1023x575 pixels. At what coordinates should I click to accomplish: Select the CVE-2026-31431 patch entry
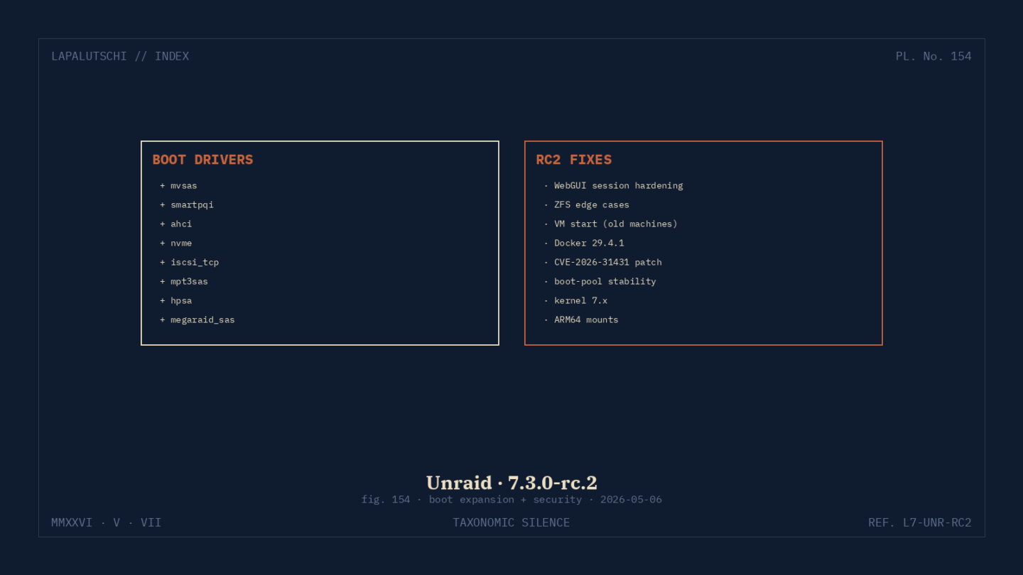602,262
